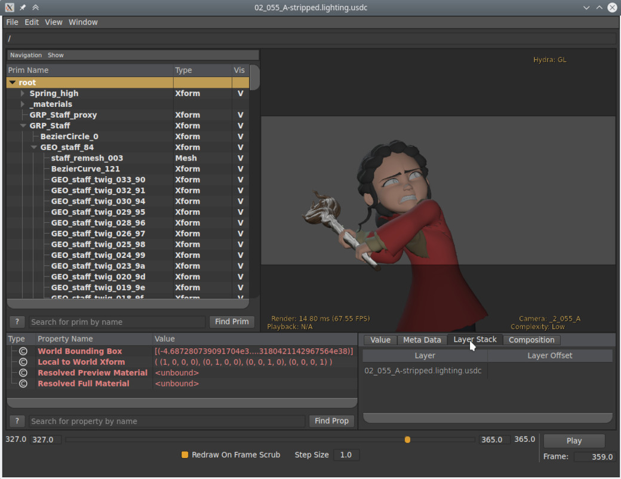This screenshot has width=621, height=479.
Task: Click the help button next to prim search
Action: [17, 322]
